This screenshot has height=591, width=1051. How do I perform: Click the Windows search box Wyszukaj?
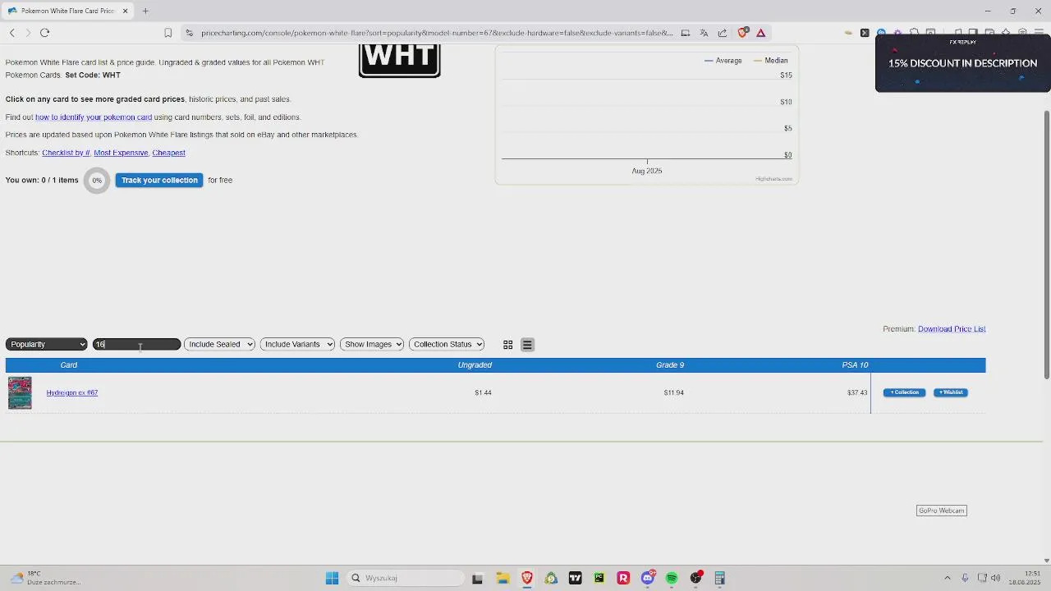(x=405, y=578)
